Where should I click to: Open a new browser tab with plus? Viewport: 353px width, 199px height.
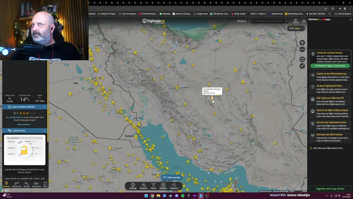click(x=325, y=3)
